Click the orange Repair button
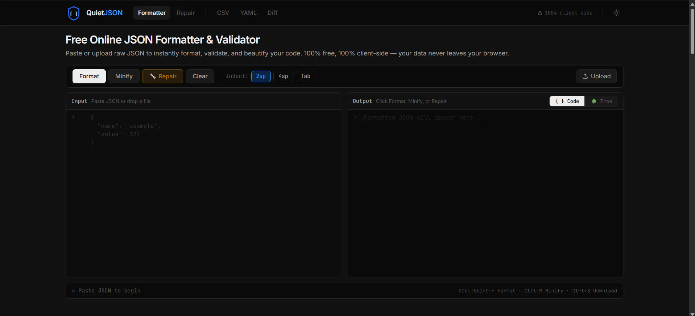The height and width of the screenshot is (316, 695). (162, 76)
